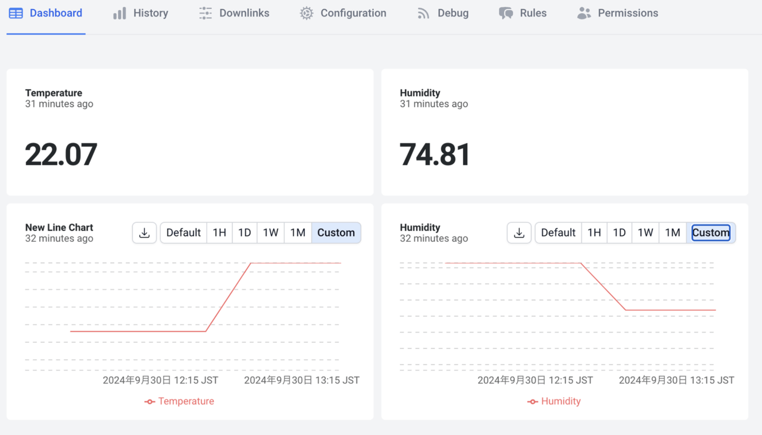Click the Debug feed icon

423,13
